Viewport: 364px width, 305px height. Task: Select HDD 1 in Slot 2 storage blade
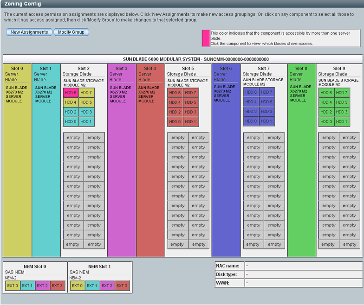click(86, 121)
